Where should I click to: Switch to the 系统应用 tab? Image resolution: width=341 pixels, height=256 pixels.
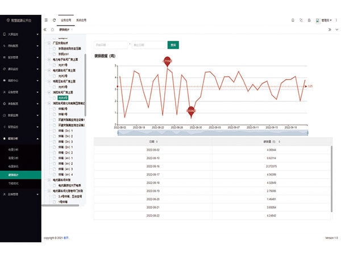click(82, 20)
